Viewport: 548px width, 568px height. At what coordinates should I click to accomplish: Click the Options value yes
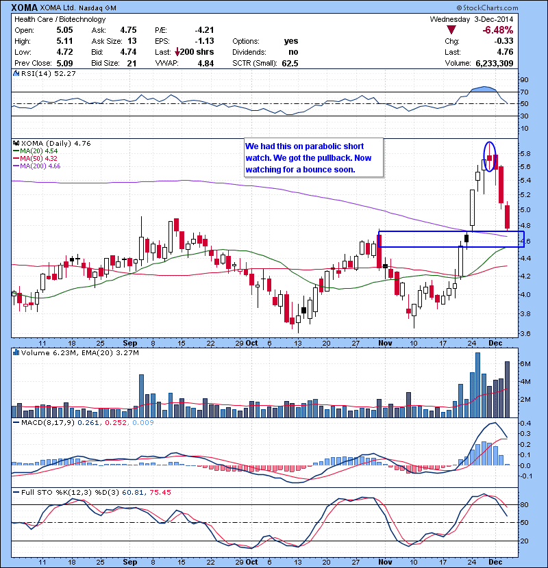[x=291, y=41]
